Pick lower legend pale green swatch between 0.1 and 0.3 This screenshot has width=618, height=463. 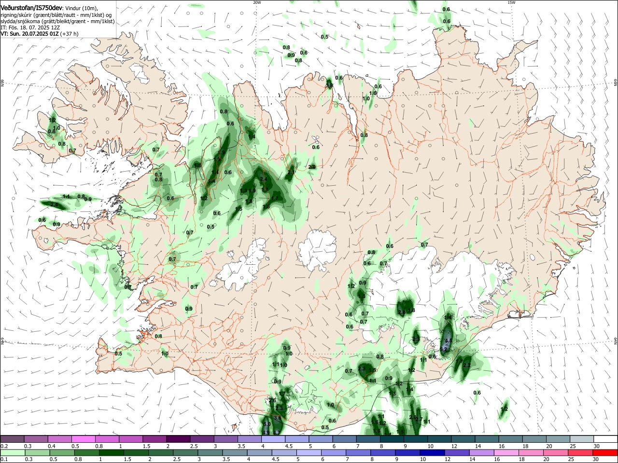click(x=12, y=452)
